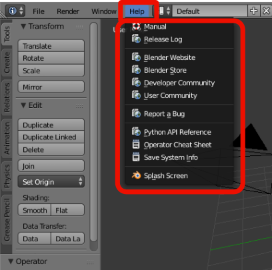Click the Join button
The image size is (272, 270).
coord(51,166)
